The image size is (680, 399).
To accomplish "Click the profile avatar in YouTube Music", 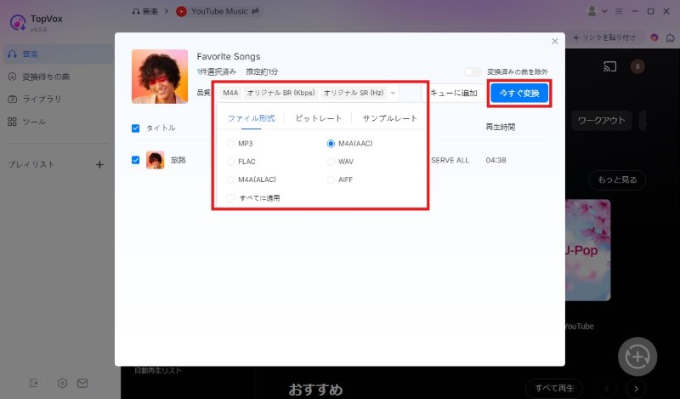I will click(x=637, y=66).
